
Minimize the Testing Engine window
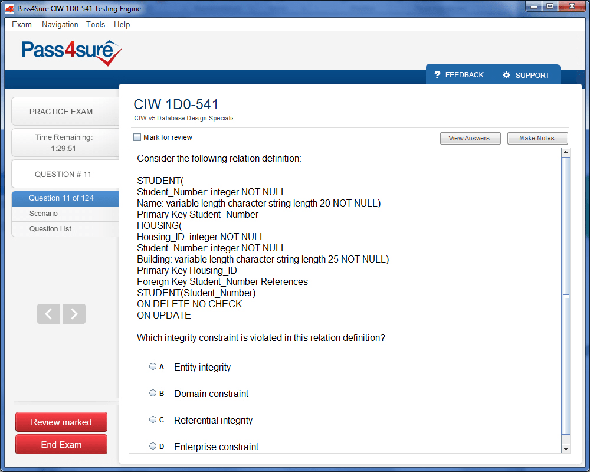pyautogui.click(x=533, y=6)
